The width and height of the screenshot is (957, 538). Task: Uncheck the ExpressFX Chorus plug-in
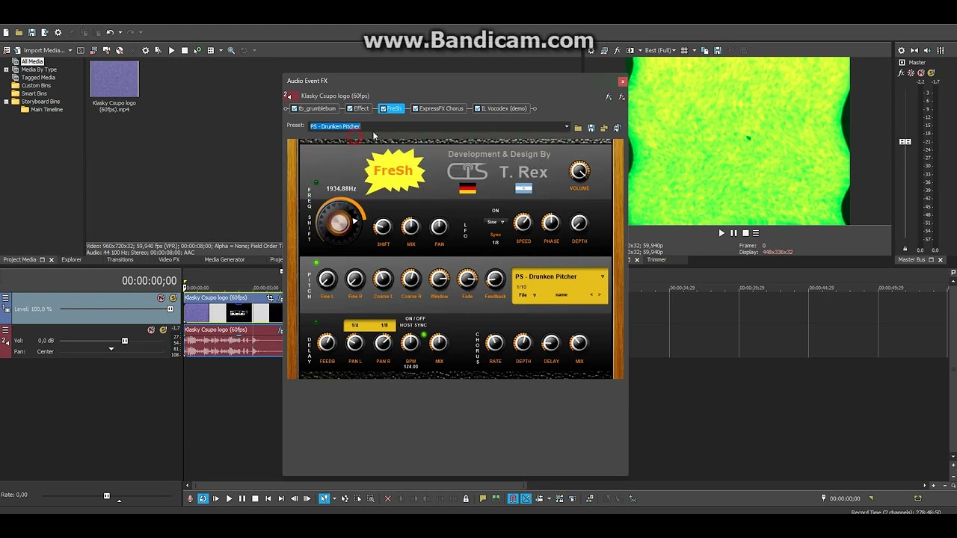(415, 108)
